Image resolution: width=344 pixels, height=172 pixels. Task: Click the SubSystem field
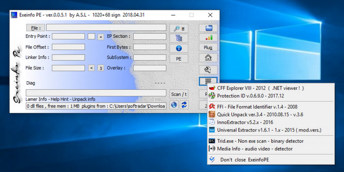150,58
